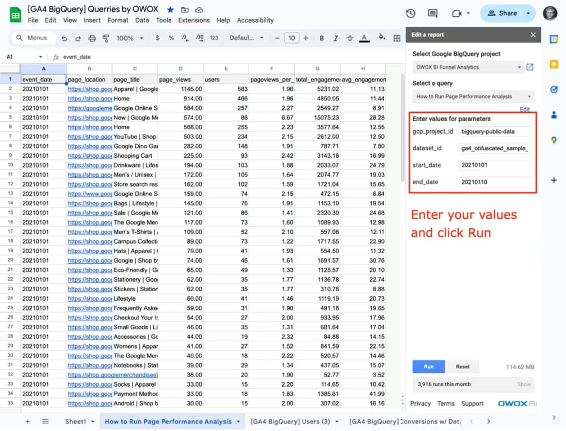Open the zoom level dropdown

(129, 38)
